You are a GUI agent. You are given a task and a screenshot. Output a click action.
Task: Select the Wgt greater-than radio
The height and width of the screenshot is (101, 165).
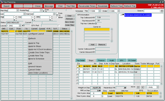(14, 16)
